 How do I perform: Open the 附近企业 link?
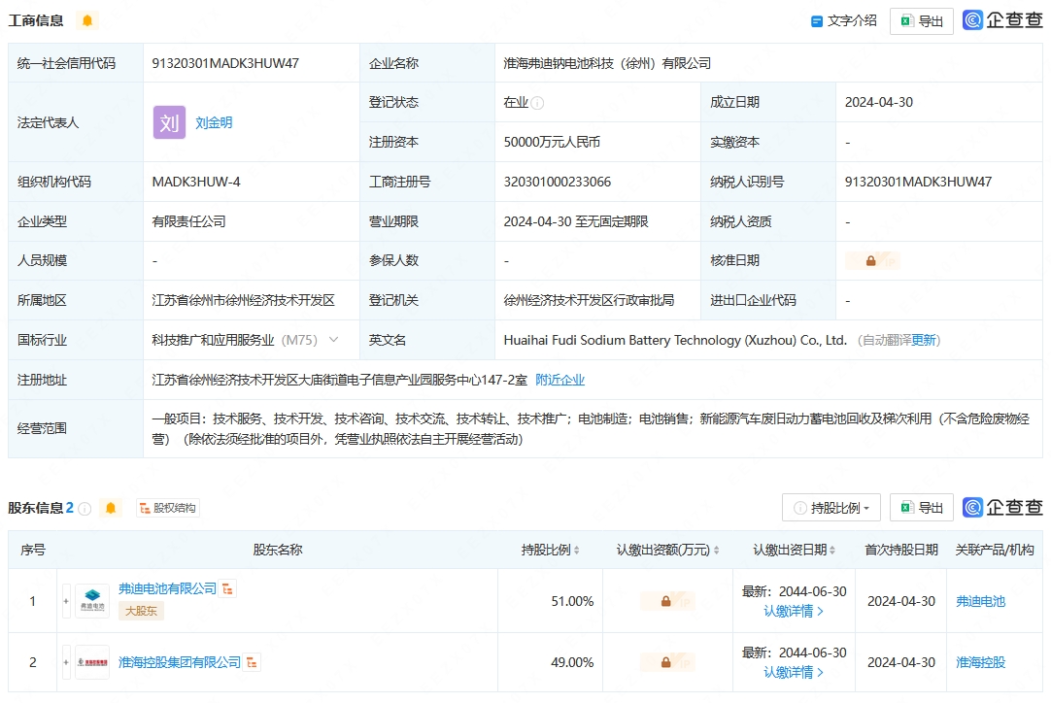click(x=560, y=380)
